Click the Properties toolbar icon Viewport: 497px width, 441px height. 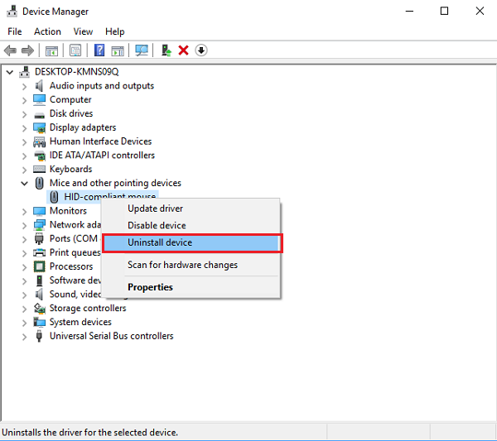pos(75,50)
